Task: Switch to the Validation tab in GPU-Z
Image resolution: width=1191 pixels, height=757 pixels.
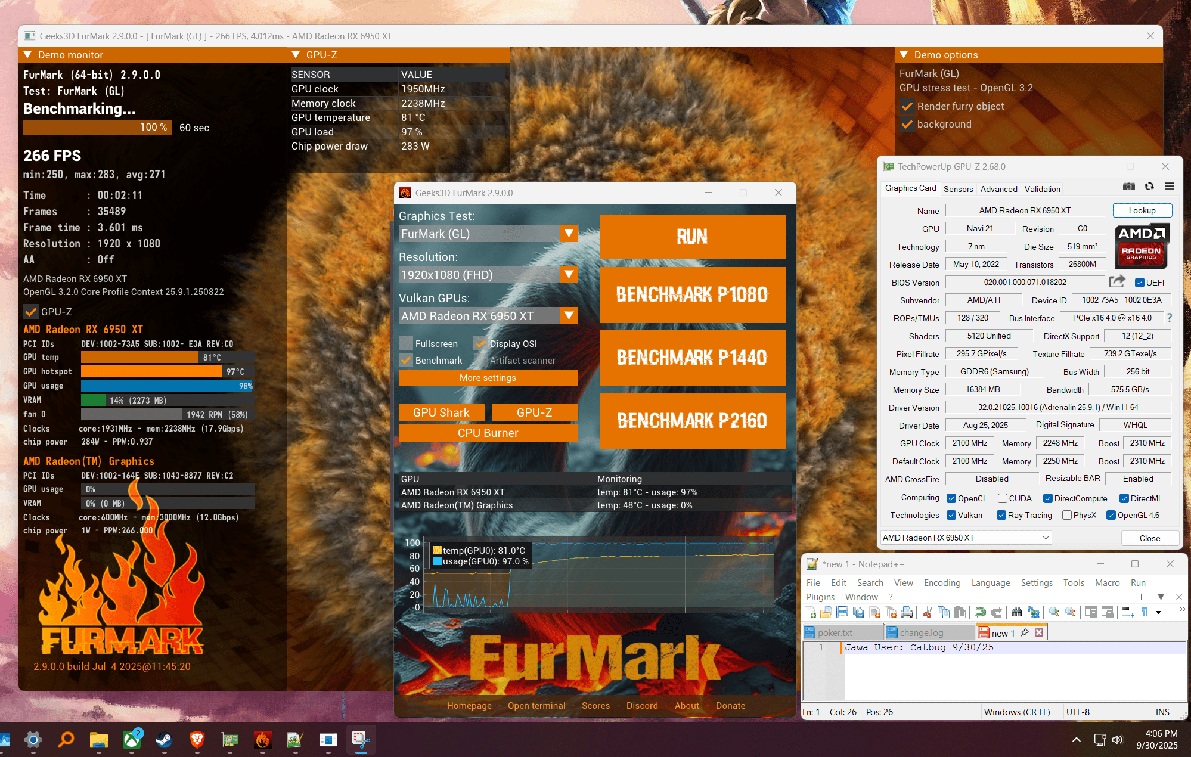Action: [x=1042, y=189]
